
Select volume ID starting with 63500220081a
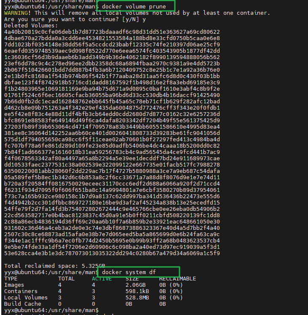click(112, 171)
